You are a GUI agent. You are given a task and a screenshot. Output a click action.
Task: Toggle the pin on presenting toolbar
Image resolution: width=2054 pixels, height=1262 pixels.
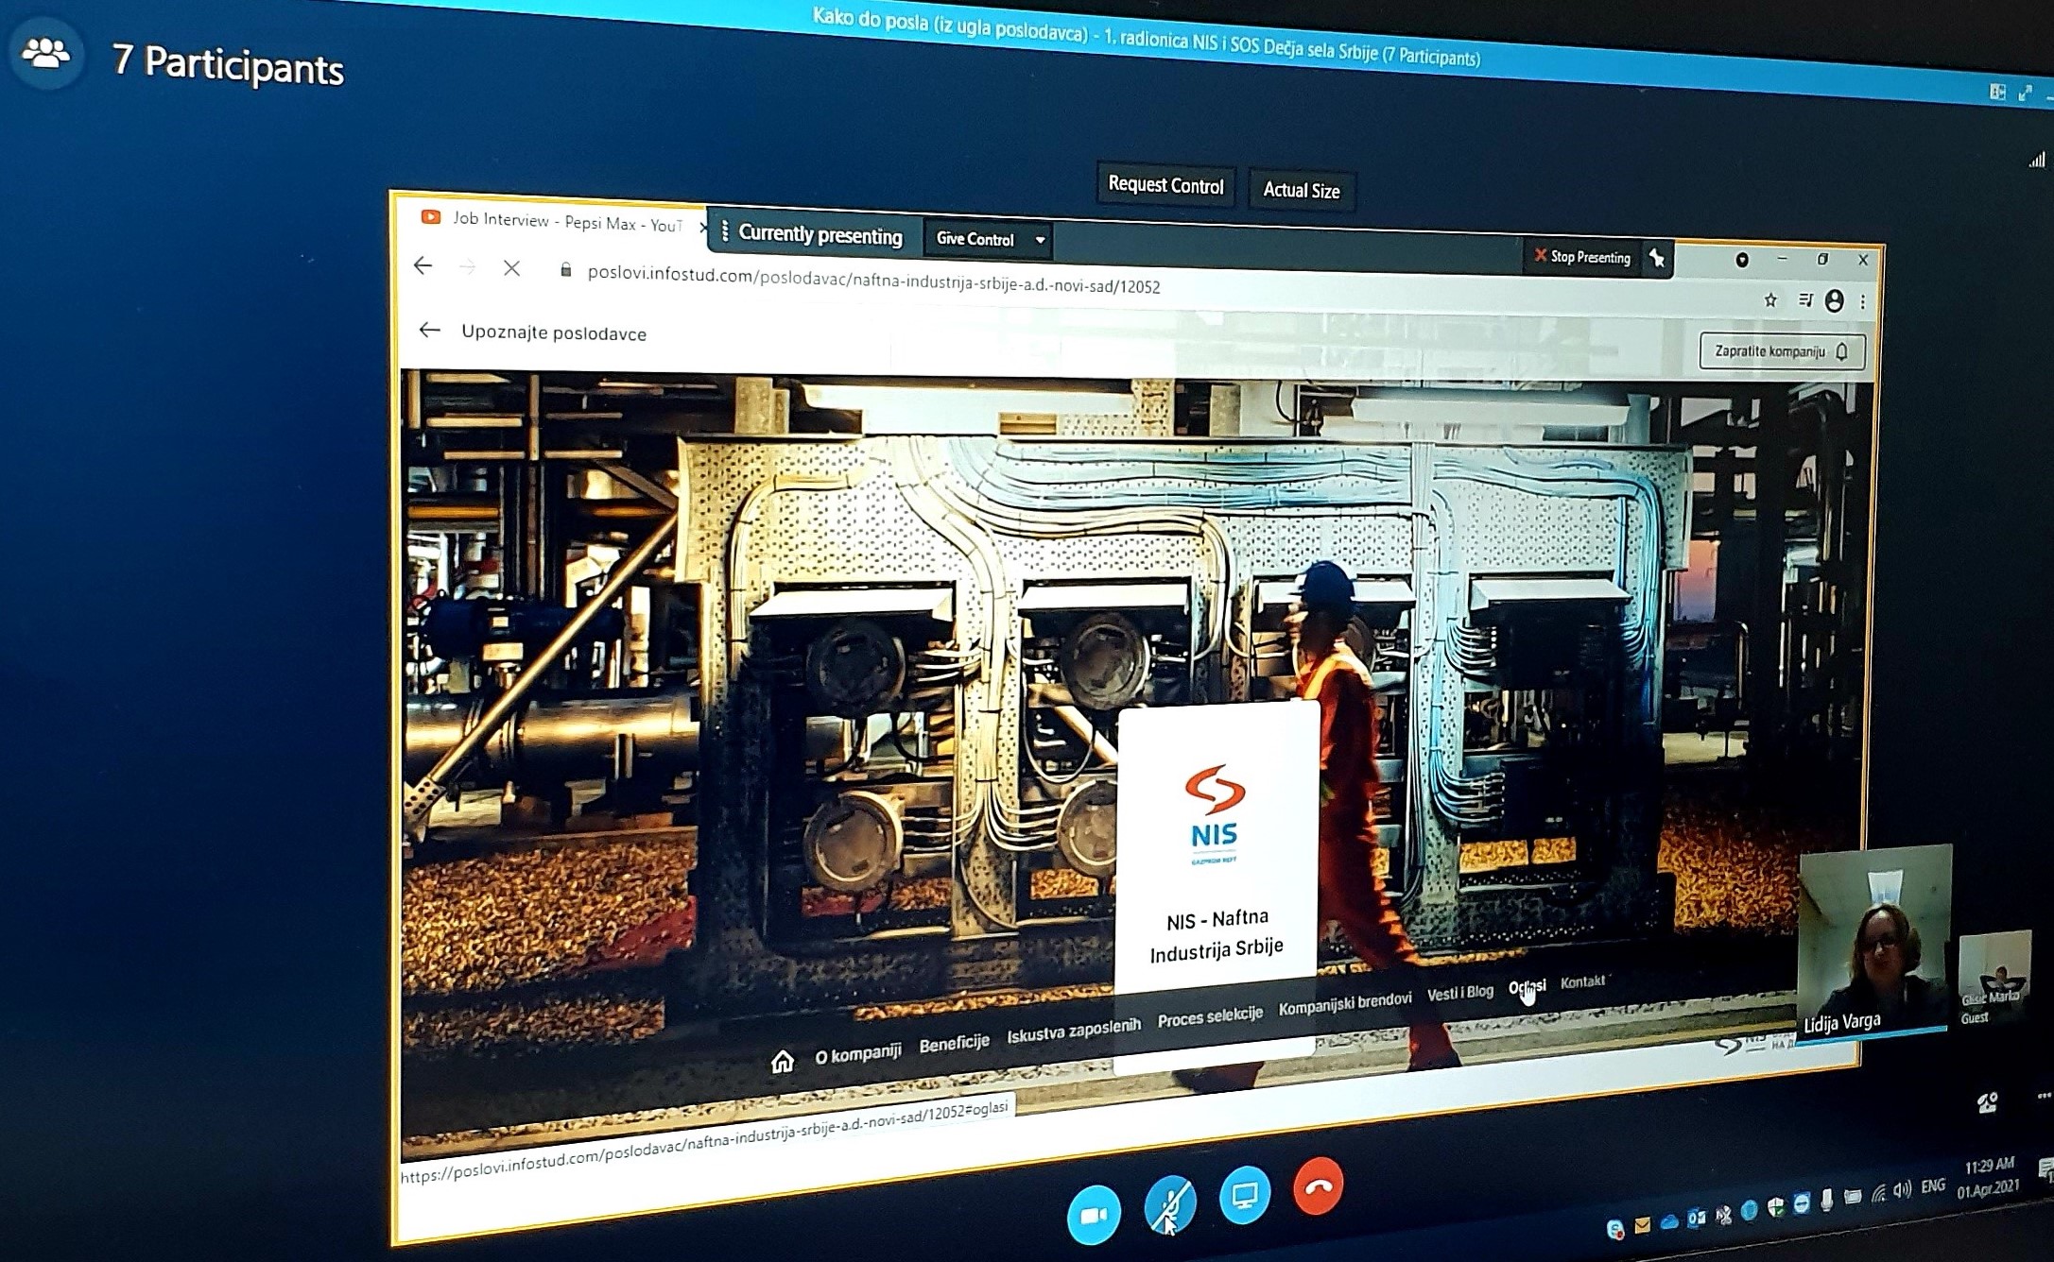(1657, 258)
